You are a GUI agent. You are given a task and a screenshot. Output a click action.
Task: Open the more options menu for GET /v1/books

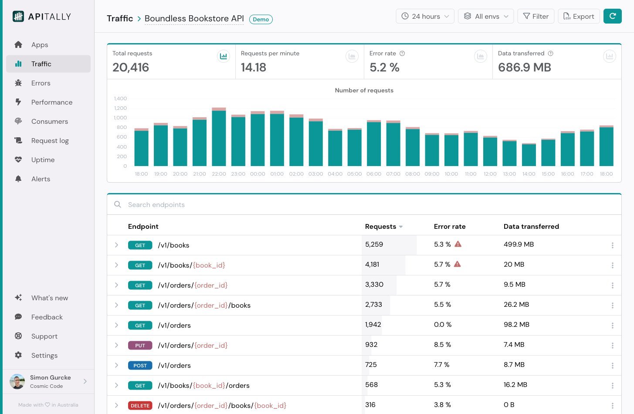click(612, 245)
